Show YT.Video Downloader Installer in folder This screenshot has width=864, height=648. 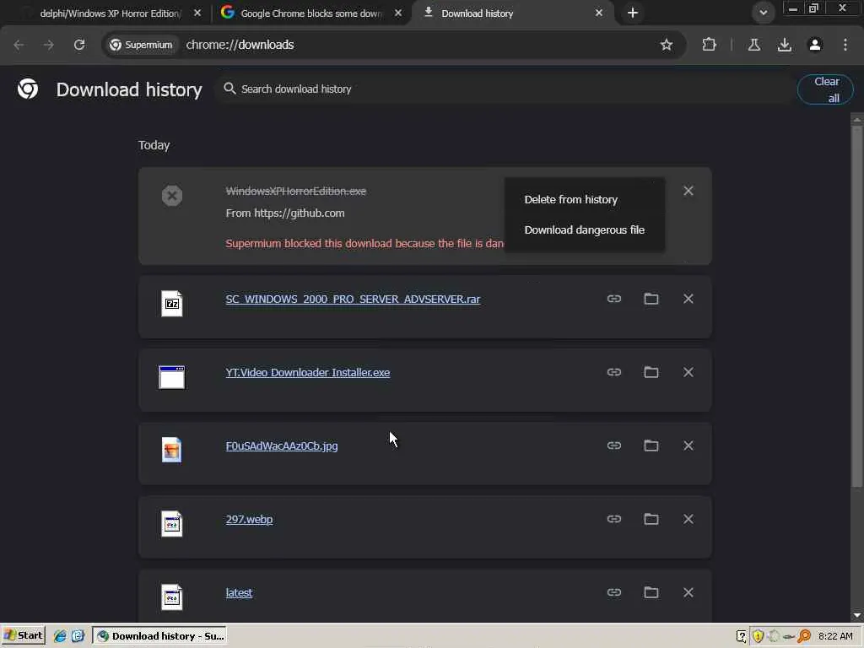click(x=651, y=372)
